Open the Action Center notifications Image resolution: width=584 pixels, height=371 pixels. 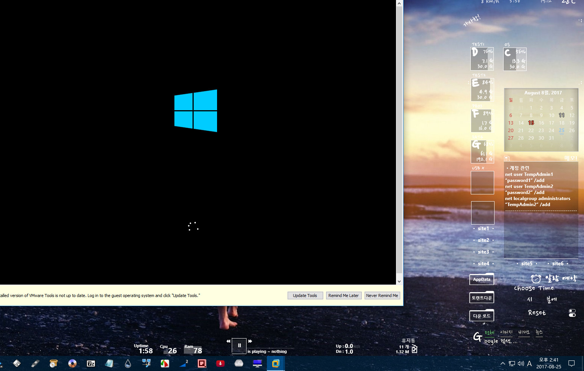pos(572,363)
